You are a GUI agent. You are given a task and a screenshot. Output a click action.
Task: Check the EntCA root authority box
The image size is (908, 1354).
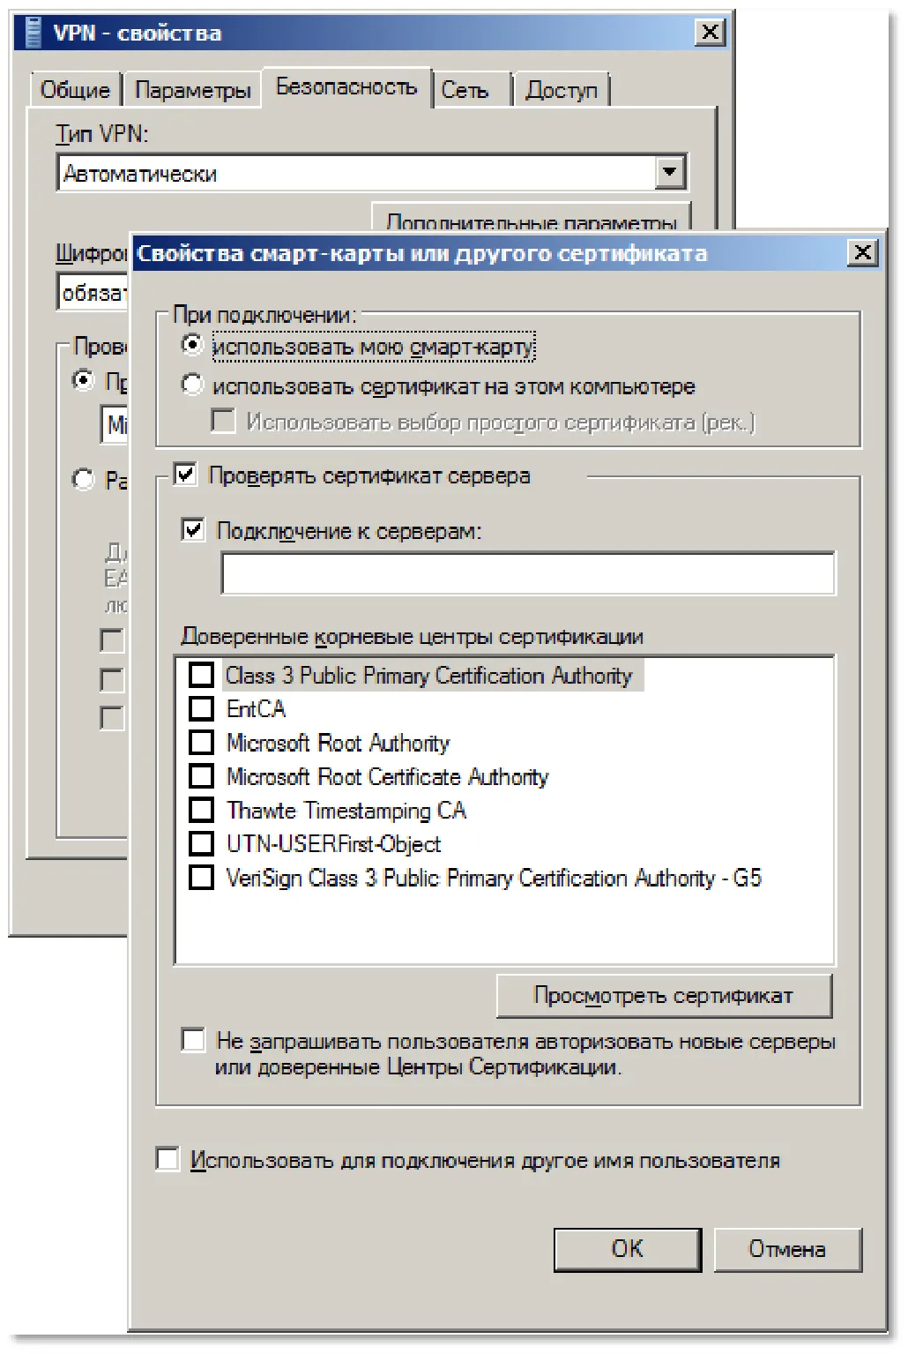point(202,708)
